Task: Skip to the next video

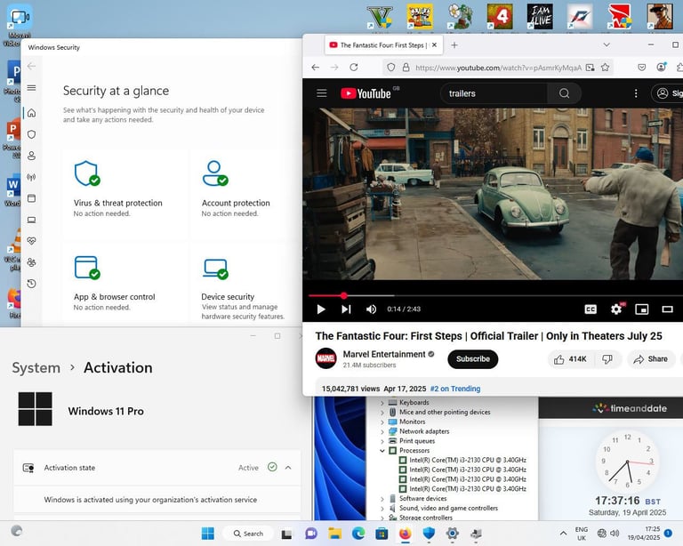Action: click(346, 309)
